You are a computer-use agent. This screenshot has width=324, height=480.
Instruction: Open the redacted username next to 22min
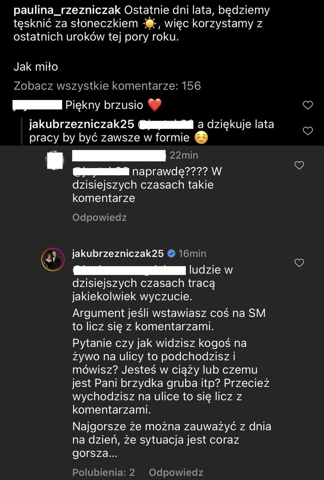(119, 155)
